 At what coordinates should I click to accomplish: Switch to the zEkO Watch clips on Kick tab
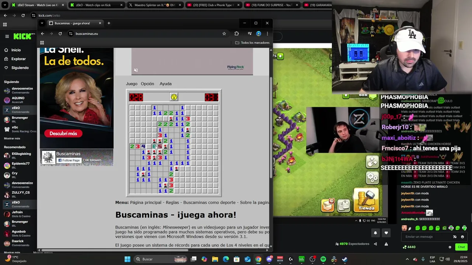[96, 5]
